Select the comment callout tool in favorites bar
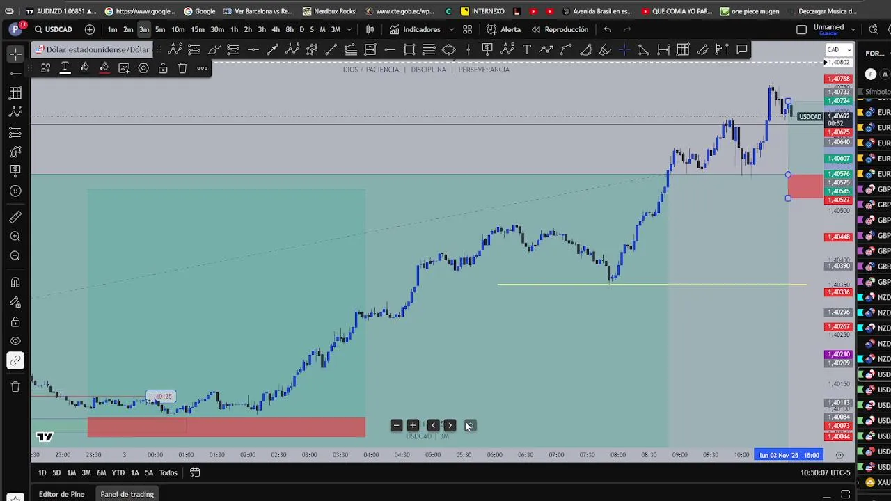 [742, 49]
